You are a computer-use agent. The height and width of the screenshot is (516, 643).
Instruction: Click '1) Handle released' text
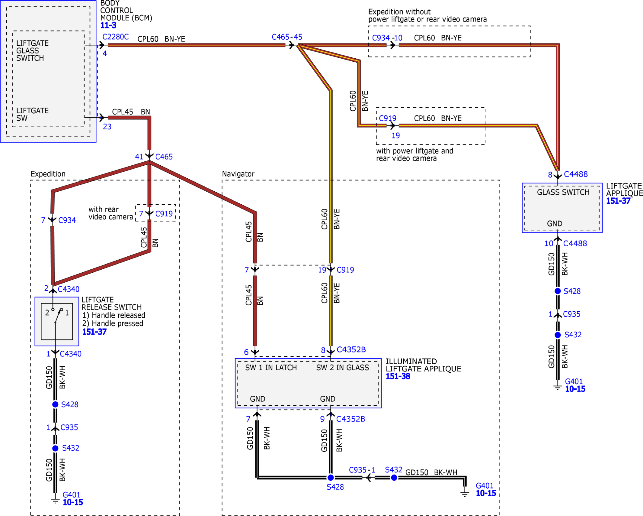click(x=114, y=315)
